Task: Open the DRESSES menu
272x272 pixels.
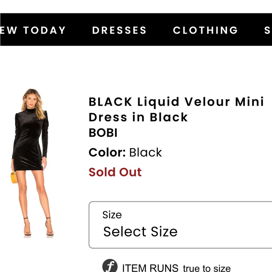Action: tap(119, 30)
